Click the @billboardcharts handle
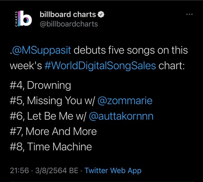Image resolution: width=203 pixels, height=182 pixels. point(69,24)
